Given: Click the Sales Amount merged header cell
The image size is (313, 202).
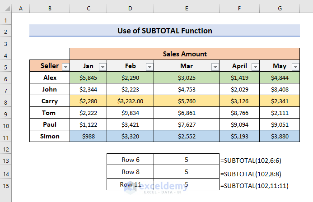Looking at the screenshot, I should pyautogui.click(x=185, y=54).
